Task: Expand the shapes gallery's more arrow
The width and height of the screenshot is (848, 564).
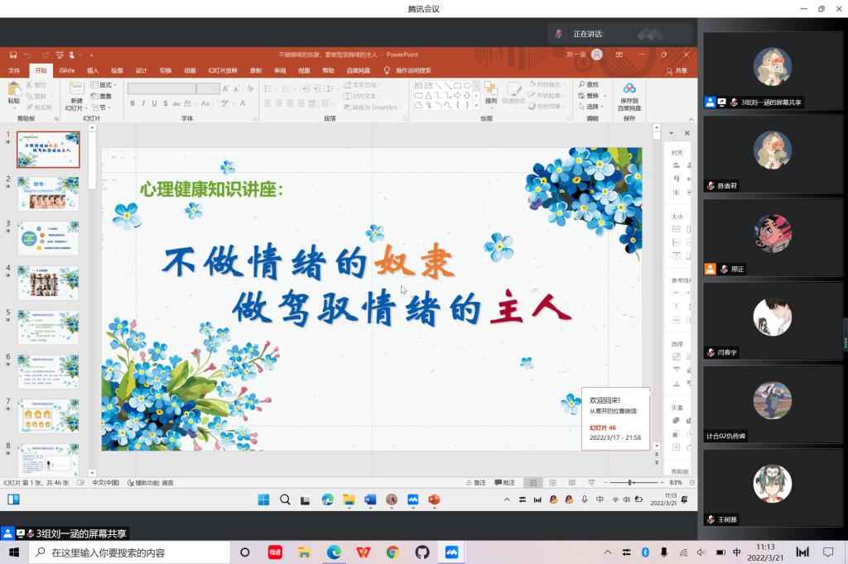Action: [476, 106]
